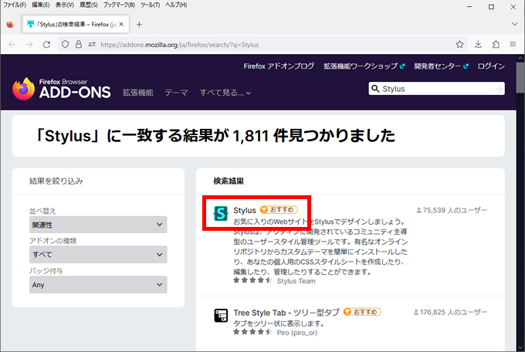Go to テーマ section
525x352 pixels.
(x=176, y=93)
